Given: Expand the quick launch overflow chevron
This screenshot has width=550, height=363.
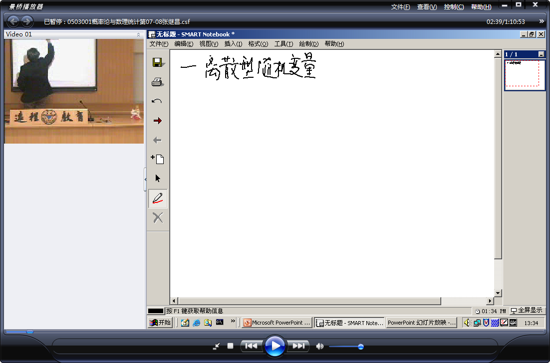Looking at the screenshot, I should click(233, 321).
